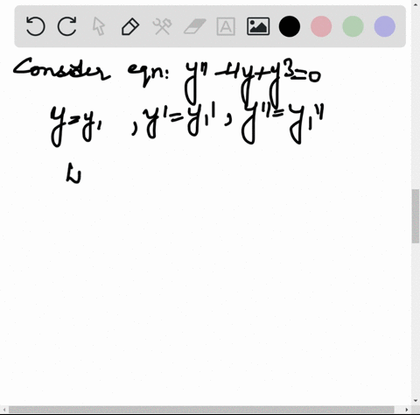Click the vertical scrollbar thumb

tap(416, 216)
